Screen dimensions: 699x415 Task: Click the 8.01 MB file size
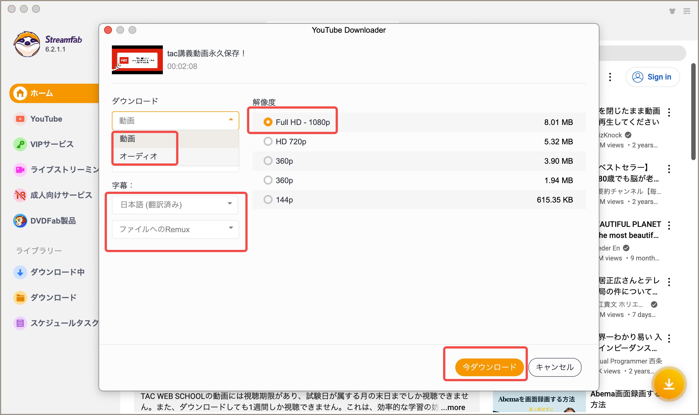558,122
